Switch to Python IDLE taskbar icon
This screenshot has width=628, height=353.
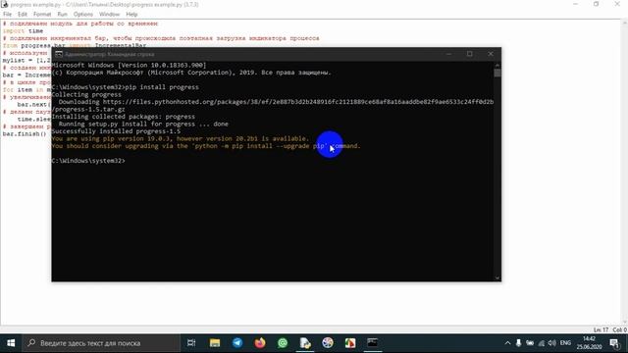(x=305, y=343)
